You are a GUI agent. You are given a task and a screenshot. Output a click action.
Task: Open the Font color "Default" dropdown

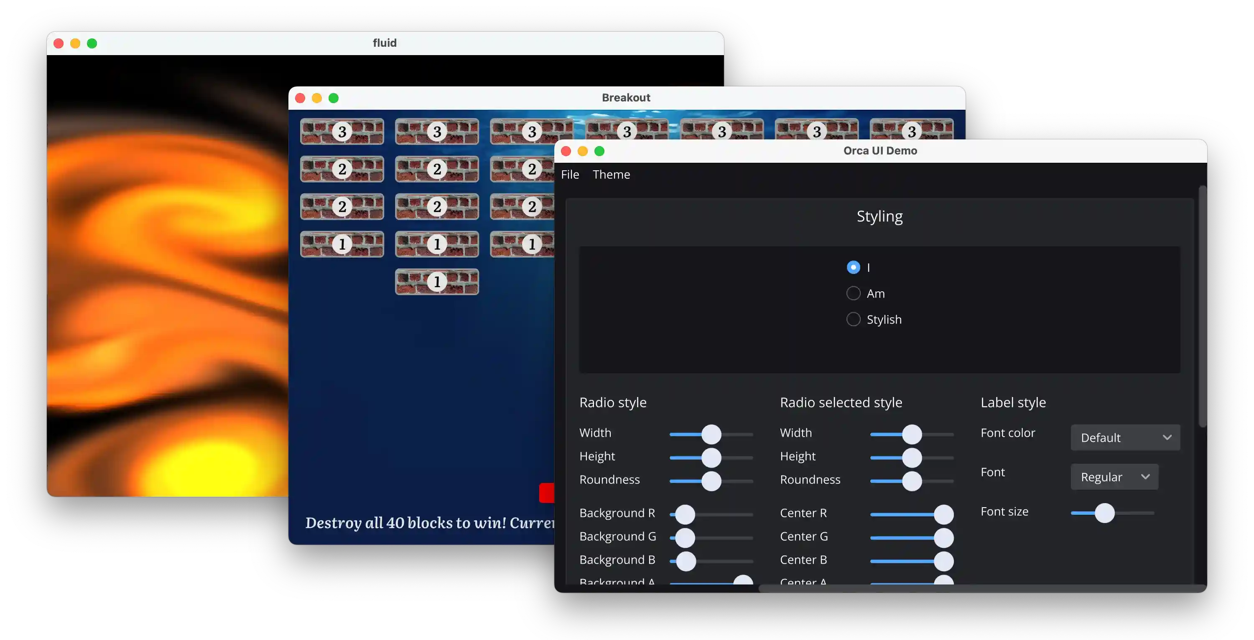point(1125,437)
